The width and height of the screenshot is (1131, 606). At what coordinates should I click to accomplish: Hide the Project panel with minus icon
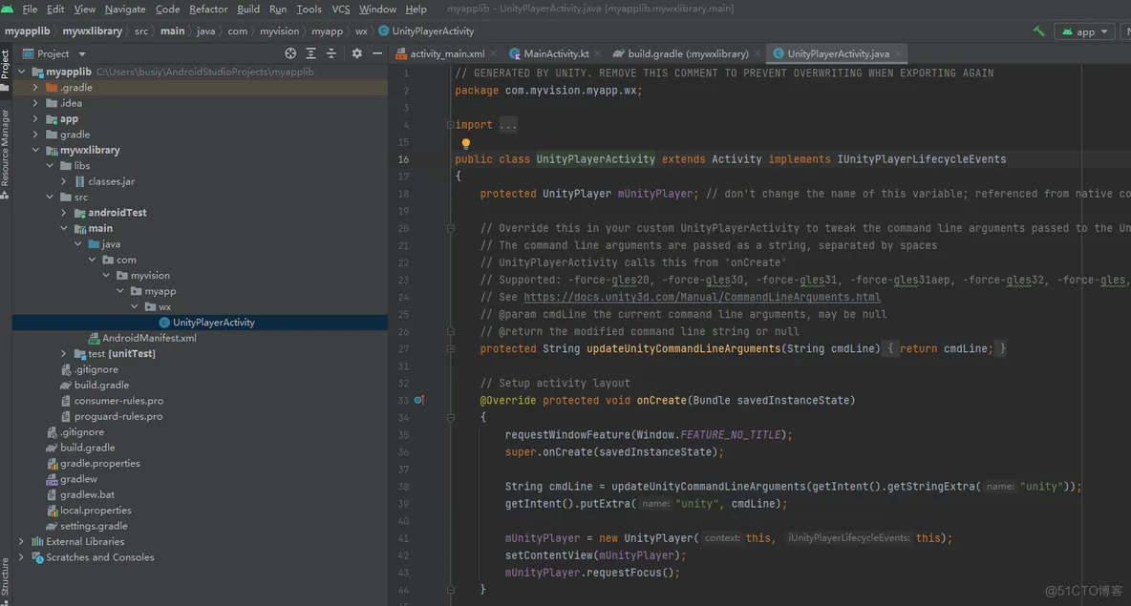pos(376,53)
